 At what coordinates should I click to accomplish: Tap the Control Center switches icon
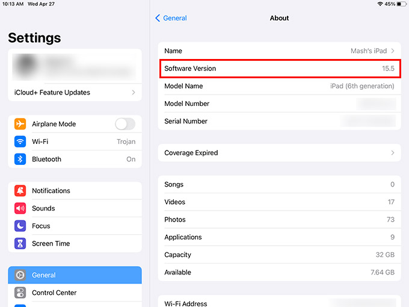pos(20,293)
